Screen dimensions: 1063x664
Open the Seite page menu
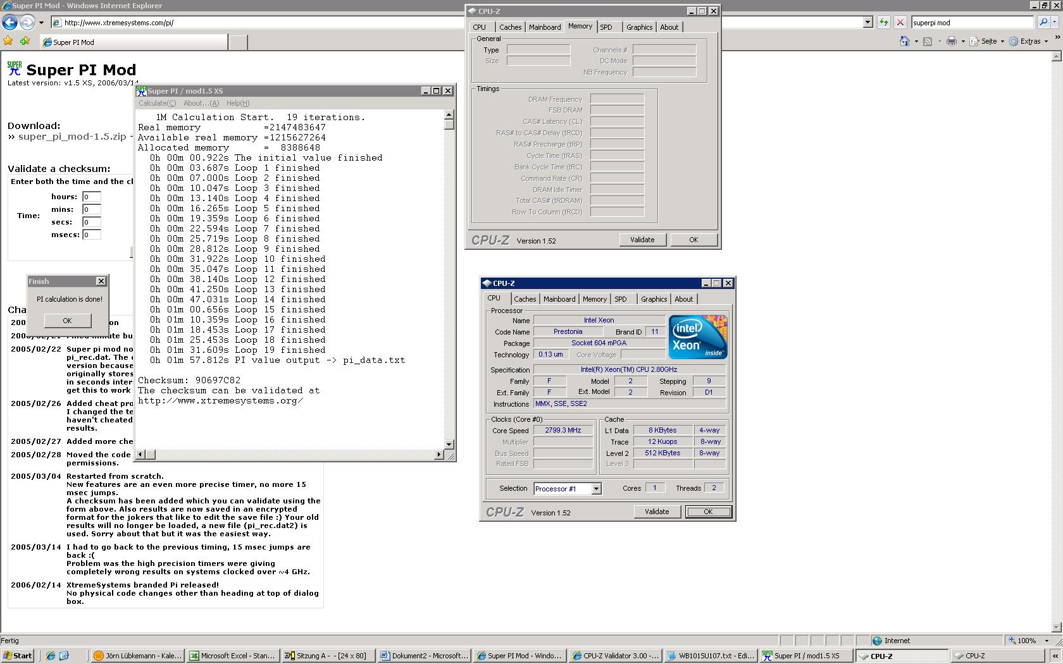tap(986, 41)
